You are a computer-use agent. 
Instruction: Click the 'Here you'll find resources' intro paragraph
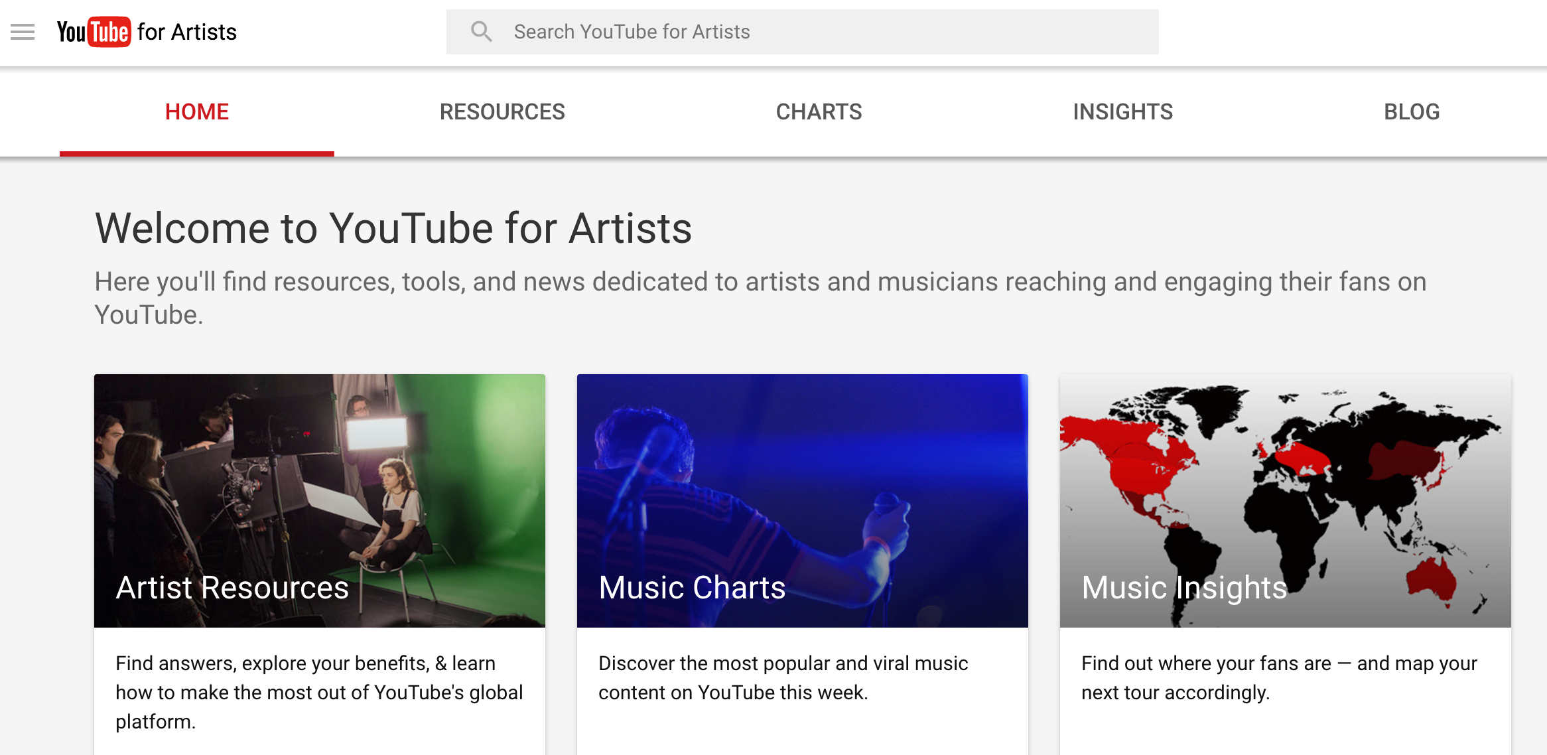pos(760,297)
